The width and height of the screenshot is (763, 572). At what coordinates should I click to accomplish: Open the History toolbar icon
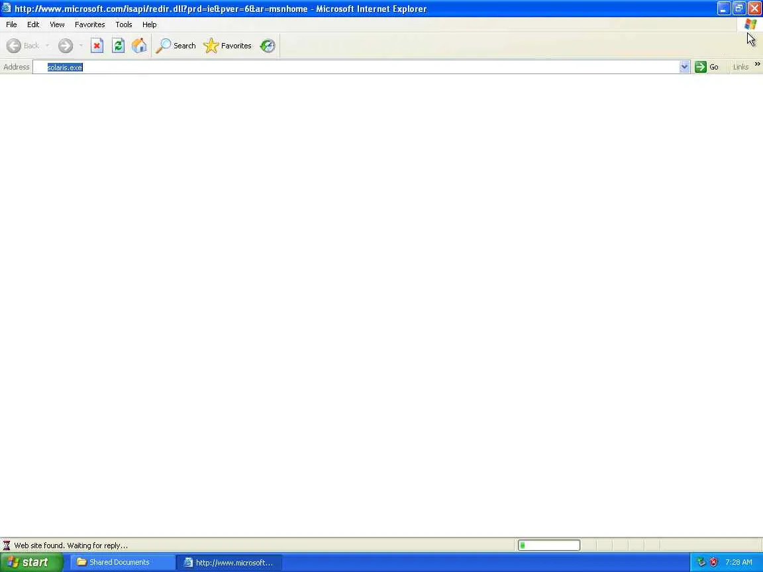267,46
